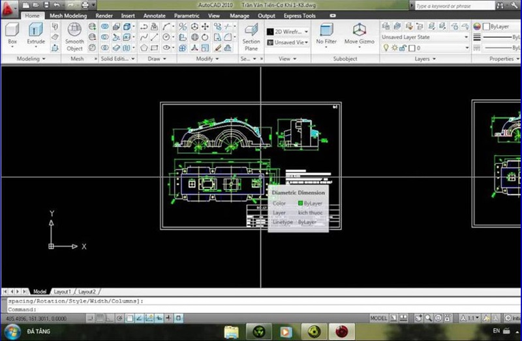Image resolution: width=522 pixels, height=341 pixels.
Task: Toggle Snap Mode in status bar
Action: coord(90,318)
